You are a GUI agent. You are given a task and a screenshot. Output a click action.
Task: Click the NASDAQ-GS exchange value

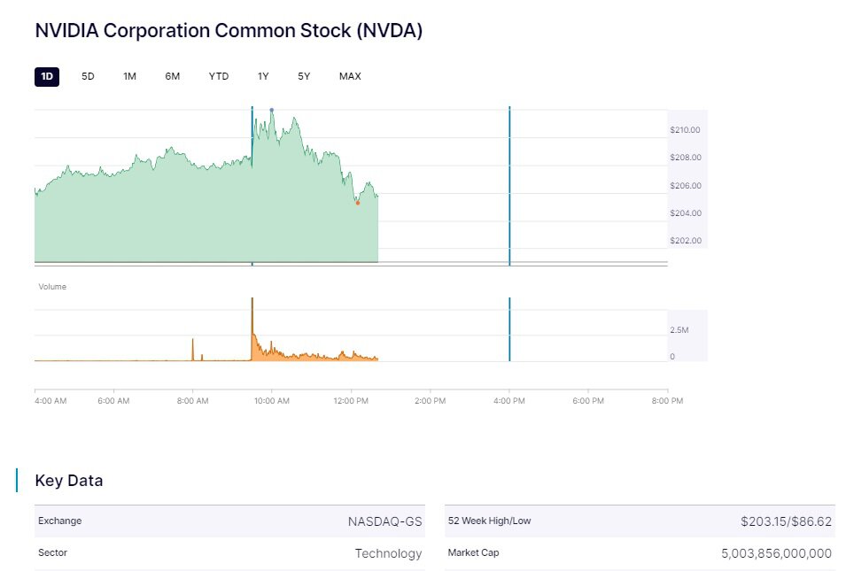[384, 521]
